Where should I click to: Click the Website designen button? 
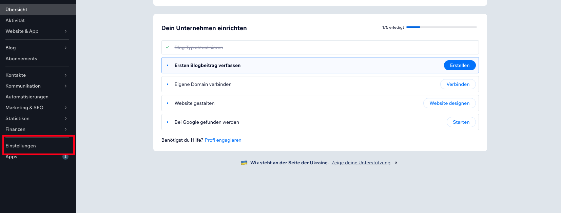click(x=449, y=103)
